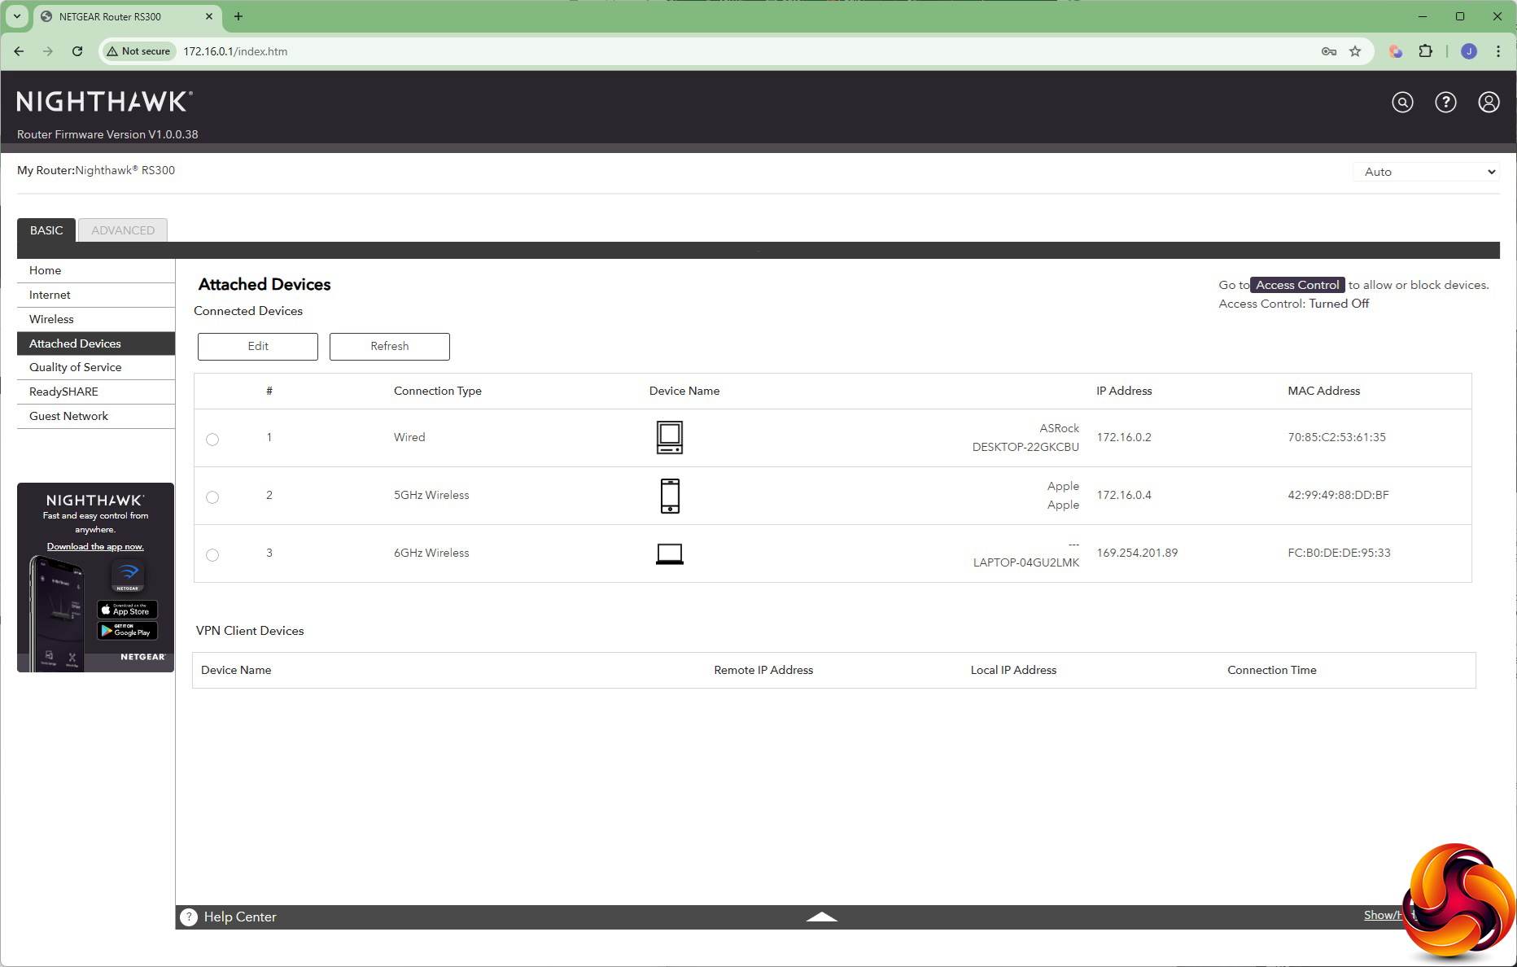
Task: Click the 6GHz Wireless connection type cell
Action: click(431, 553)
